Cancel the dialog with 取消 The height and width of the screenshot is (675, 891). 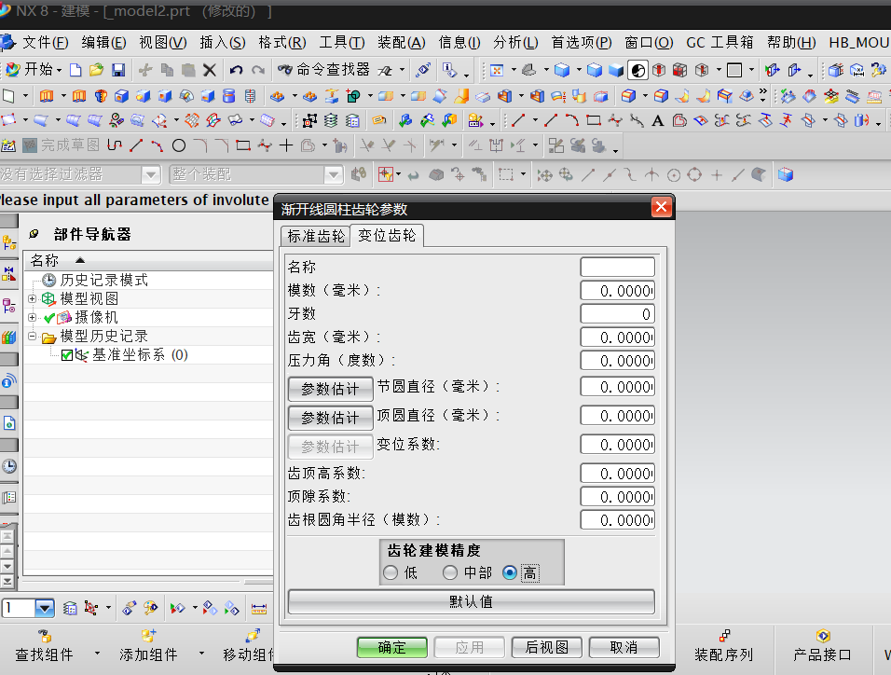point(624,647)
